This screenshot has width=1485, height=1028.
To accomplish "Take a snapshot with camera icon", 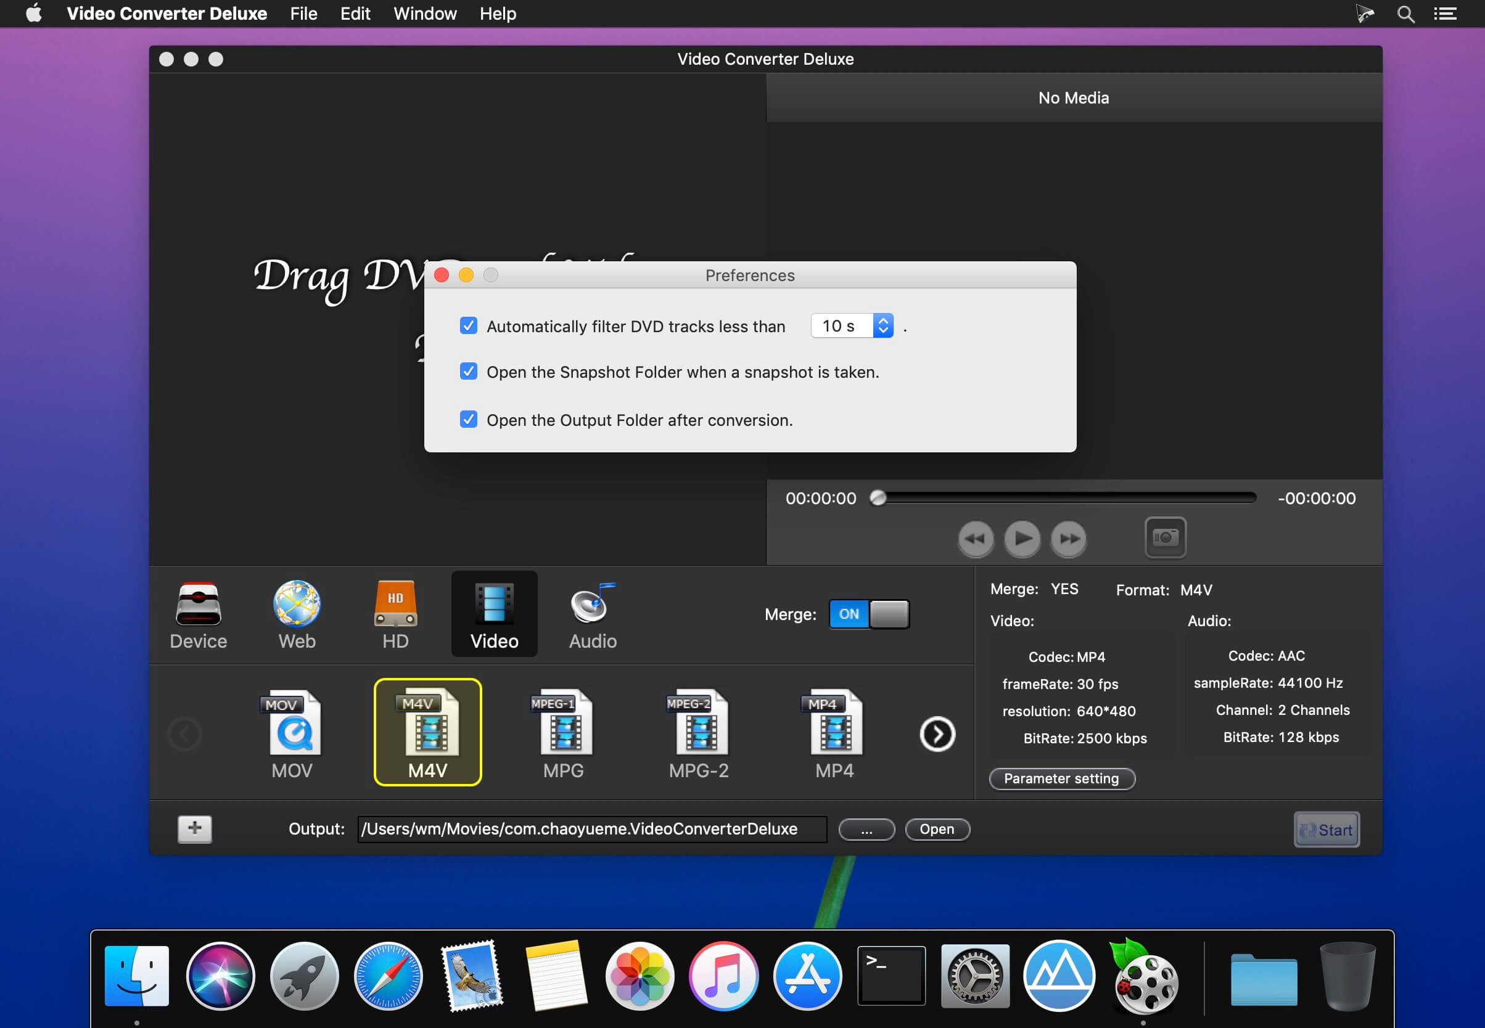I will point(1165,537).
